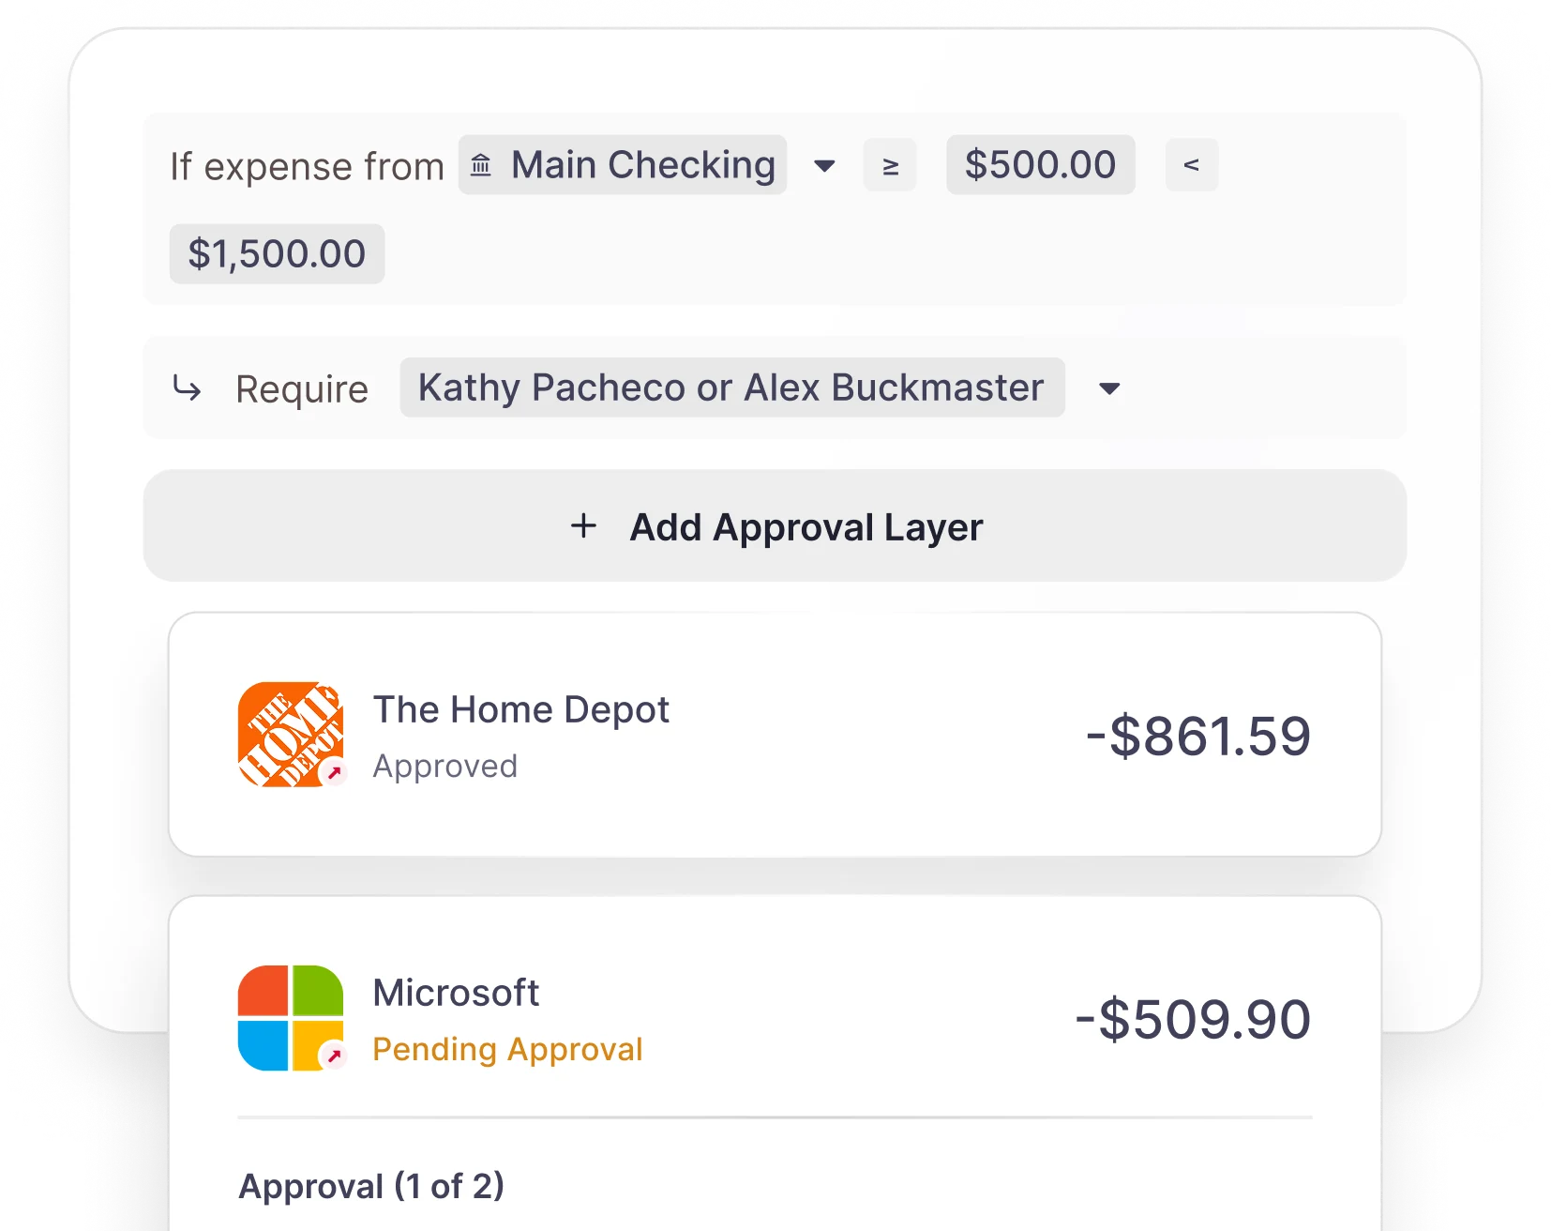Open the Main Checking account dropdown arrow

click(x=824, y=166)
